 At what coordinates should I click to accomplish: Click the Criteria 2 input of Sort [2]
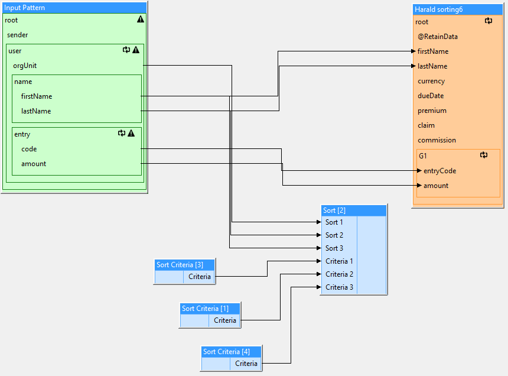click(x=340, y=274)
